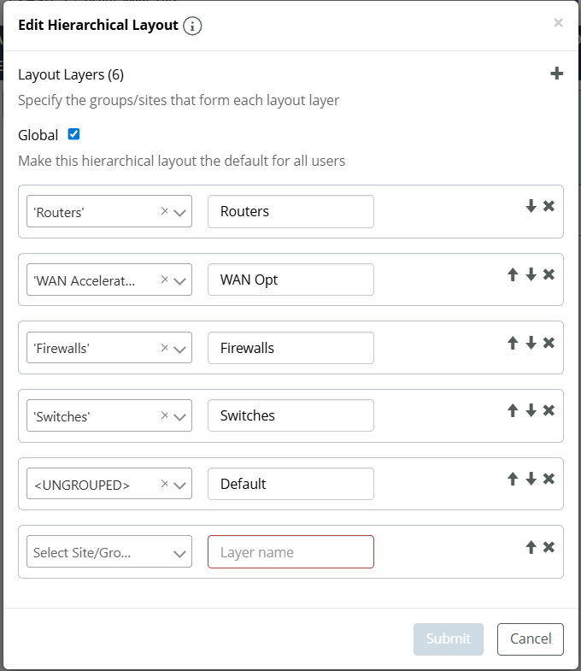Close the dialog with the X button
The image size is (581, 671).
(558, 23)
